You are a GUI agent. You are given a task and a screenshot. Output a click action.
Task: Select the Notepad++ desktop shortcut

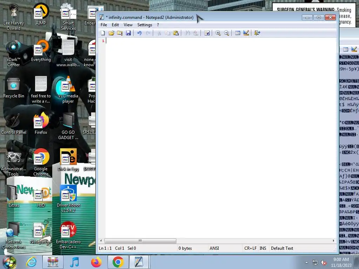[41, 233]
